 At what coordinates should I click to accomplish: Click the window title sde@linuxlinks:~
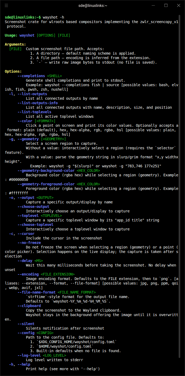[x=92, y=5]
